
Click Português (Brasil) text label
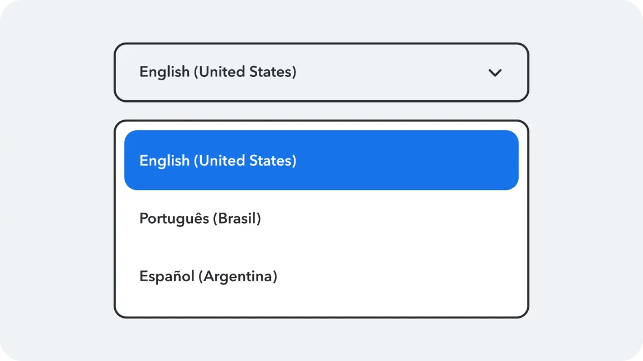(200, 219)
